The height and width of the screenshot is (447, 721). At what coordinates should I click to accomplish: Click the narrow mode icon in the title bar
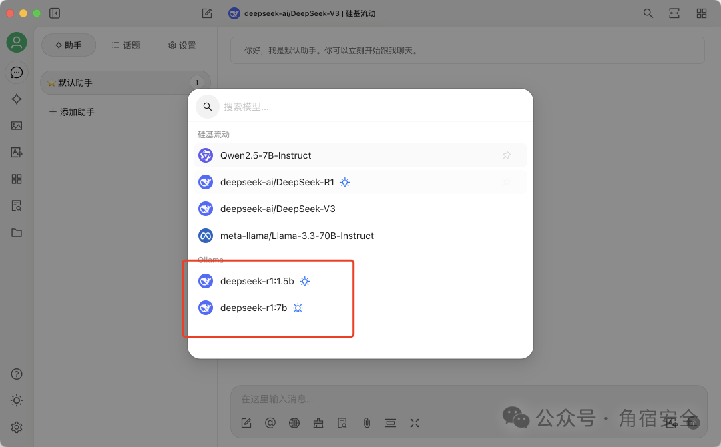pyautogui.click(x=674, y=13)
